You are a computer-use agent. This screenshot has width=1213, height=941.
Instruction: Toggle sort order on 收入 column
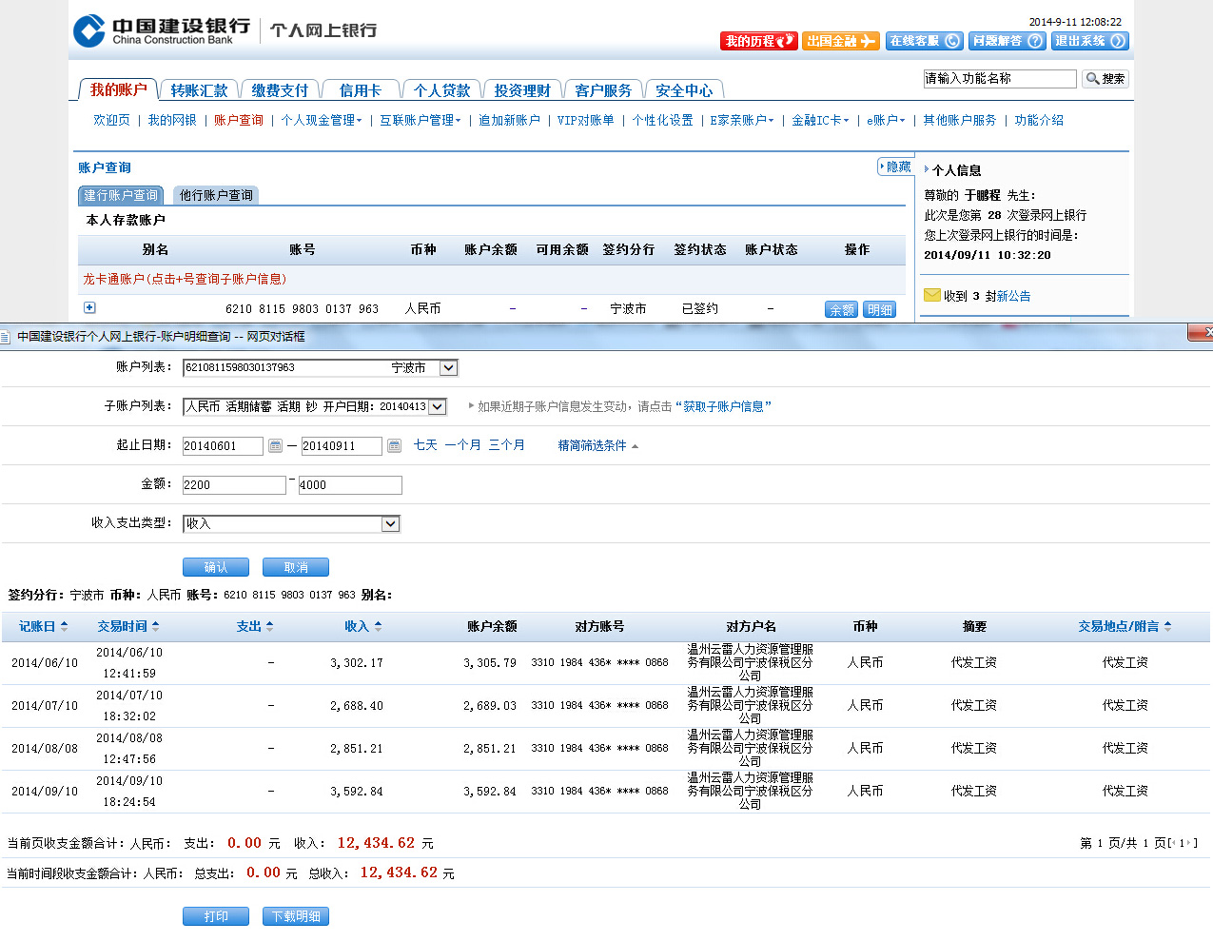click(x=362, y=626)
